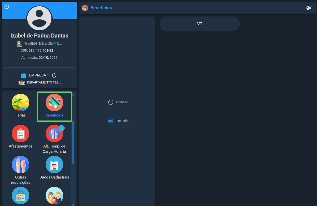The width and height of the screenshot is (317, 206).
Task: Click the theme palette icon
Action: coord(309,8)
